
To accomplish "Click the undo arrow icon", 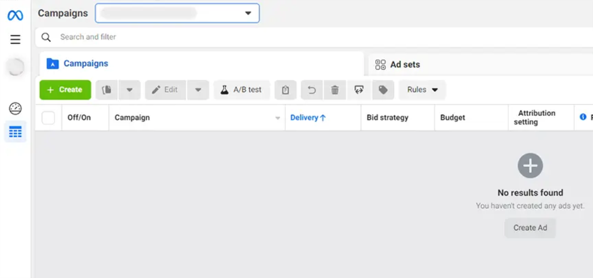I will pos(312,90).
